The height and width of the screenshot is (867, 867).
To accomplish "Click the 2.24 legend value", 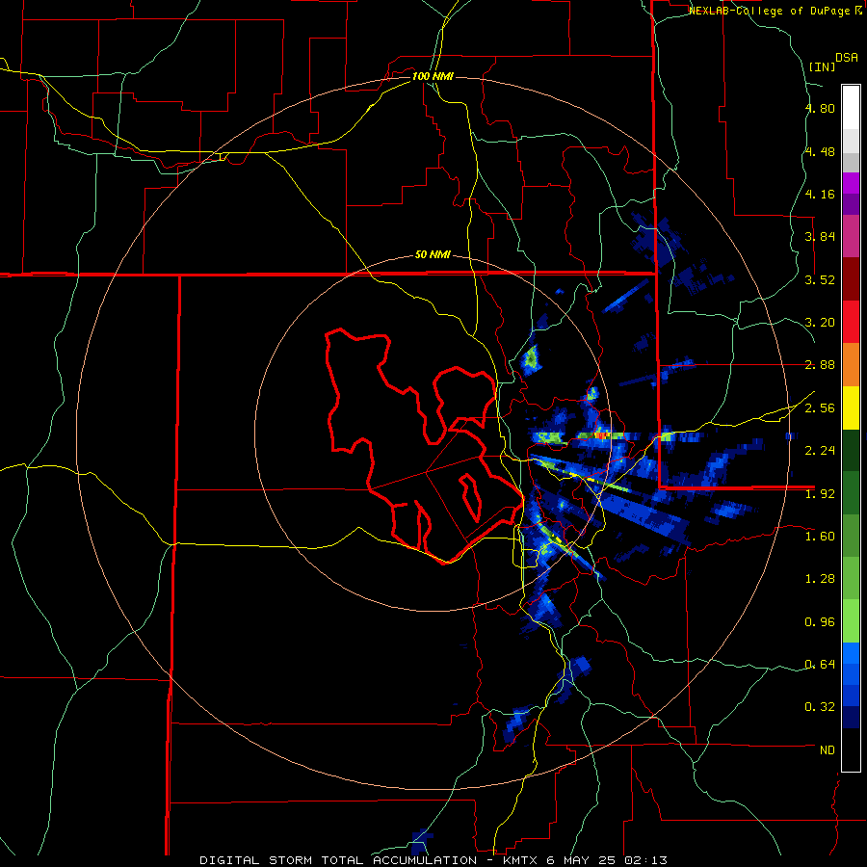I will point(820,451).
